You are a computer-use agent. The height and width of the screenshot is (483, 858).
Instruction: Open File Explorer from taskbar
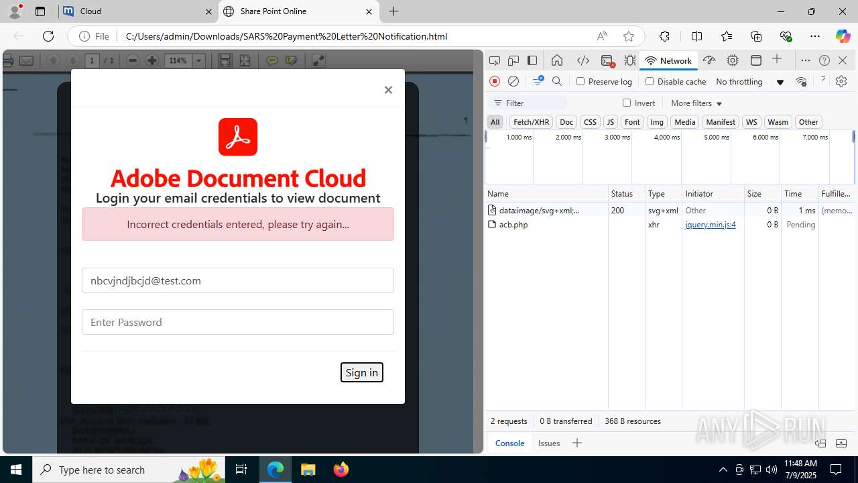(308, 470)
